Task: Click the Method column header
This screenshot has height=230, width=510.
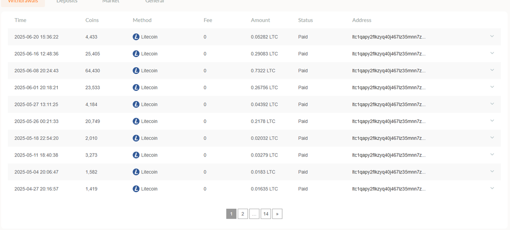Action: point(142,20)
